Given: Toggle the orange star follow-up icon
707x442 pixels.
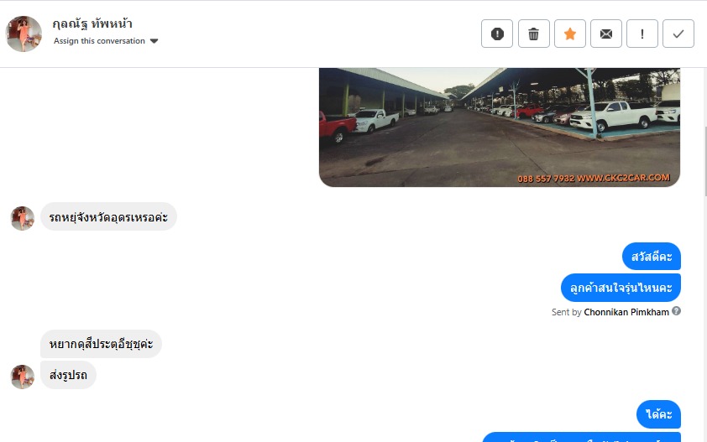Looking at the screenshot, I should point(570,34).
